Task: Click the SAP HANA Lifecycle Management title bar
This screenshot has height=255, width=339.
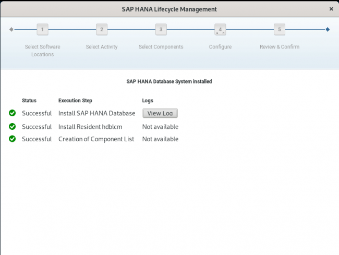Action: pos(169,9)
